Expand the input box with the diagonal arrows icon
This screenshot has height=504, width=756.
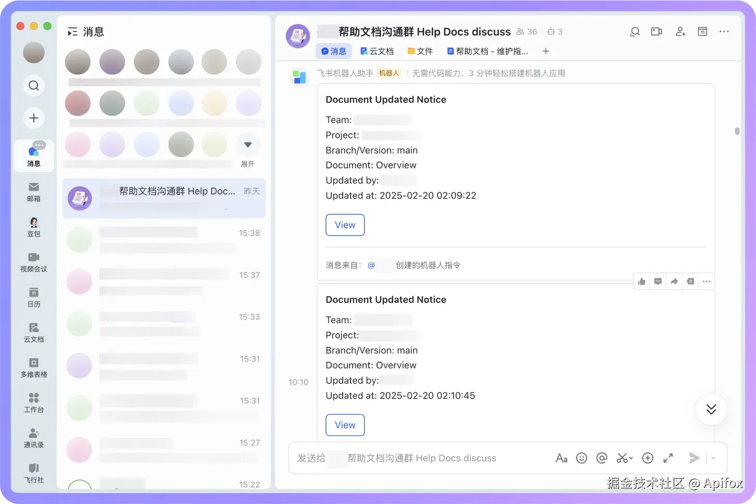pyautogui.click(x=668, y=458)
